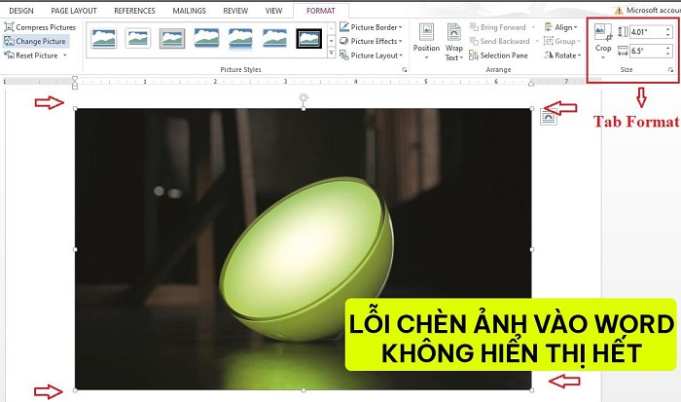Click Bring Forward
The image size is (681, 402).
(x=498, y=27)
